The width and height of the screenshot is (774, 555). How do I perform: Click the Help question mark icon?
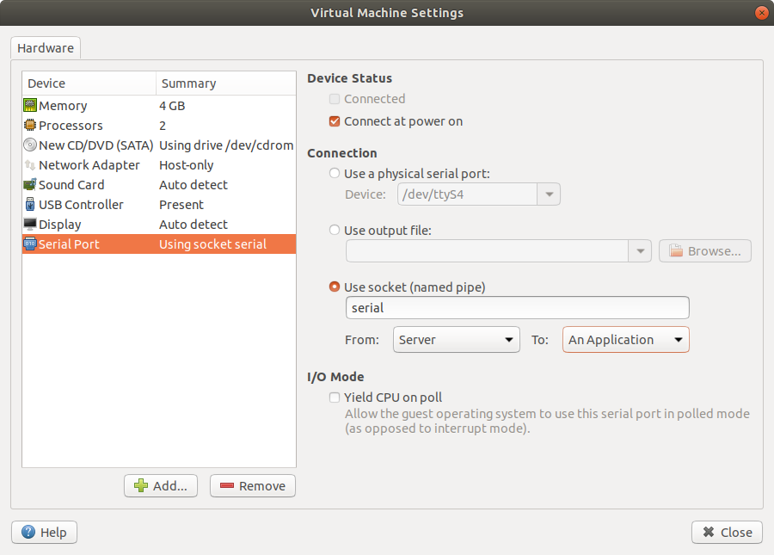coord(30,532)
